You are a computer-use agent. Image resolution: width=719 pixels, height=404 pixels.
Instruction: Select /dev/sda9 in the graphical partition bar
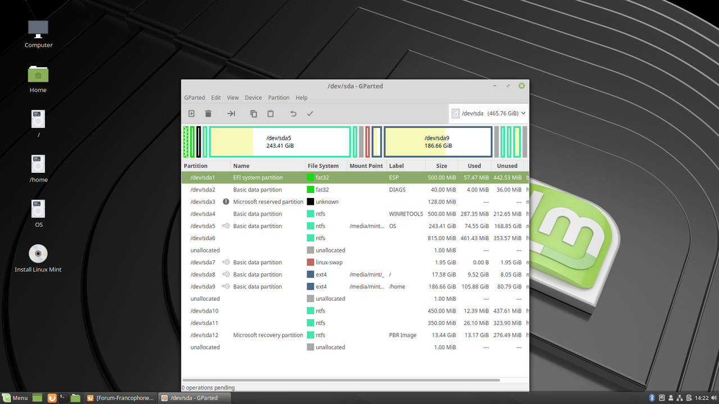tap(438, 141)
